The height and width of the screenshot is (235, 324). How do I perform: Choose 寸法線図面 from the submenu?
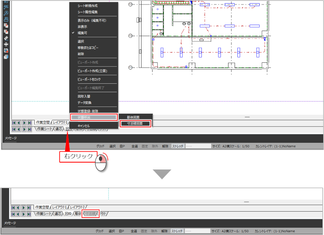click(x=136, y=124)
